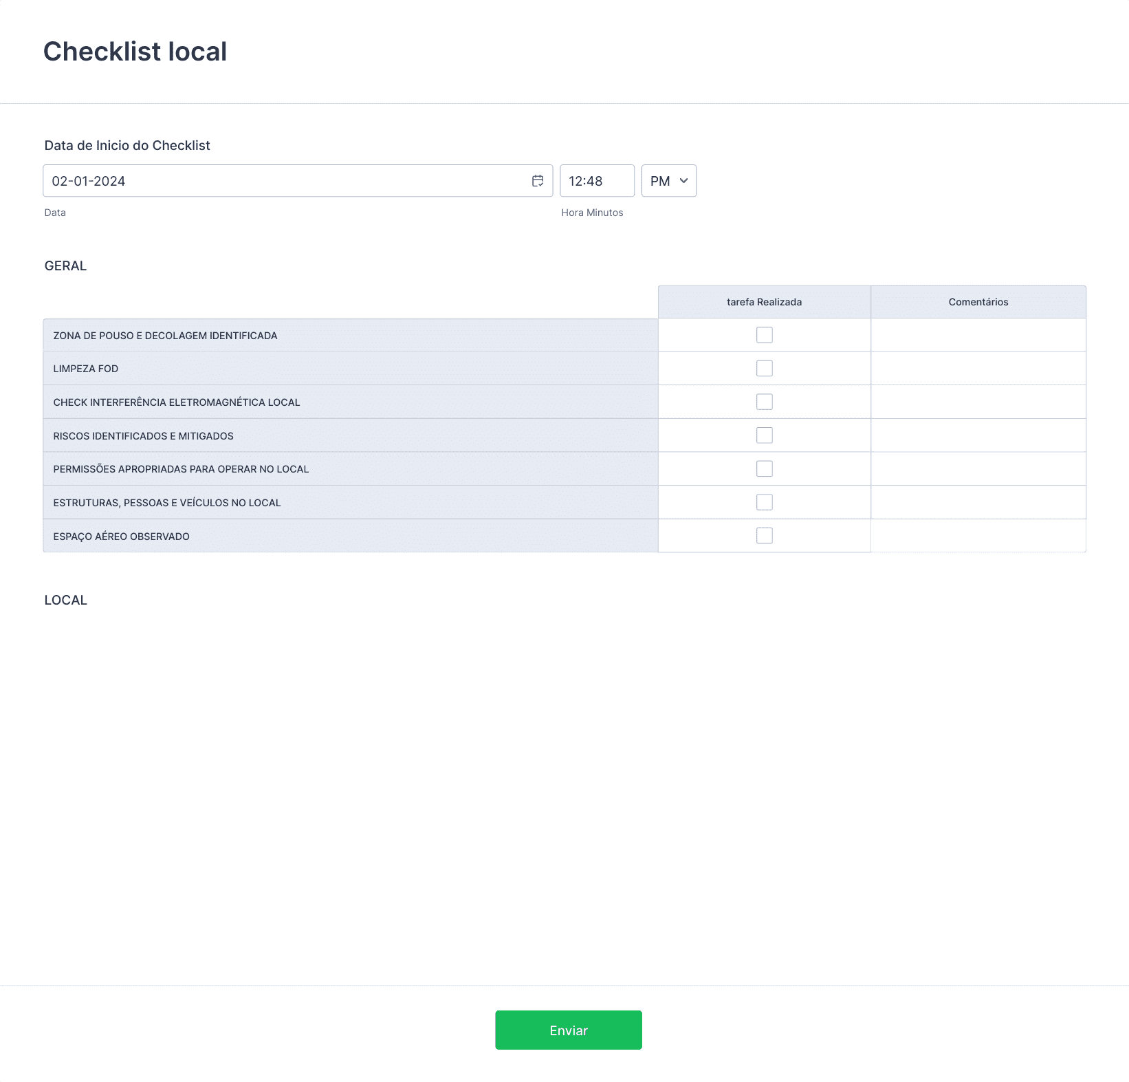The width and height of the screenshot is (1129, 1082).
Task: Click the time field showing 12:48
Action: (596, 181)
